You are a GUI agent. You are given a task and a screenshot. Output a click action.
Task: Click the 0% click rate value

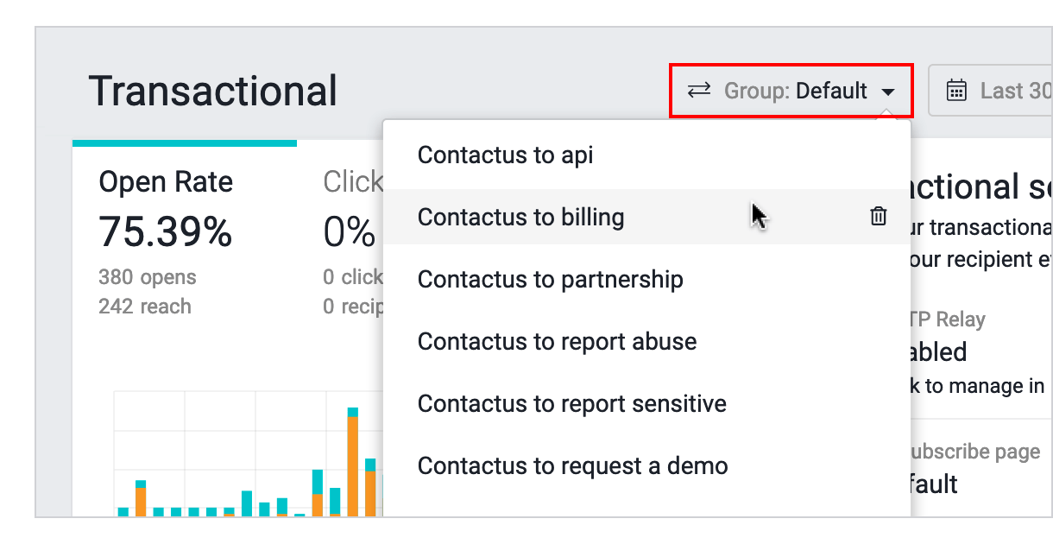point(349,231)
